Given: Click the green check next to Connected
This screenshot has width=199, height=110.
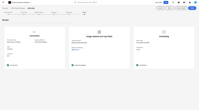Looking at the screenshot, I should (x=8, y=65).
